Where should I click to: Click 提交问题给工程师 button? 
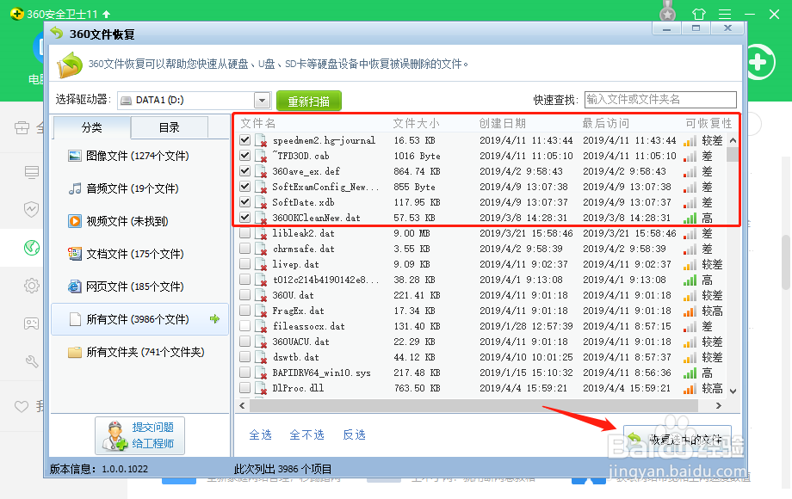coord(140,435)
